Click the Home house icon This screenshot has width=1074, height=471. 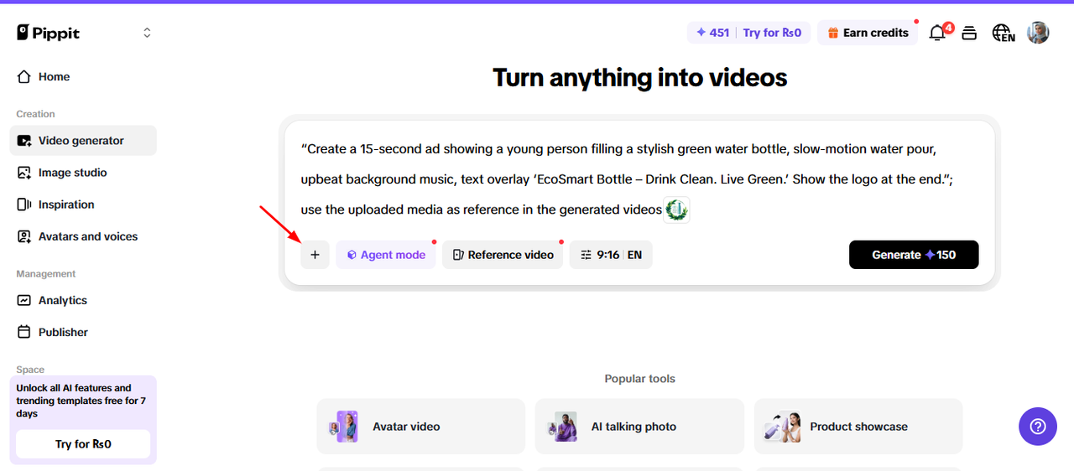[x=23, y=76]
